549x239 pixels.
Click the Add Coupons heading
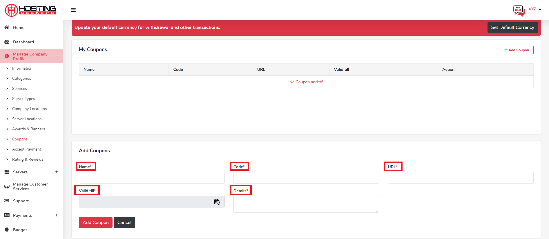(x=94, y=151)
